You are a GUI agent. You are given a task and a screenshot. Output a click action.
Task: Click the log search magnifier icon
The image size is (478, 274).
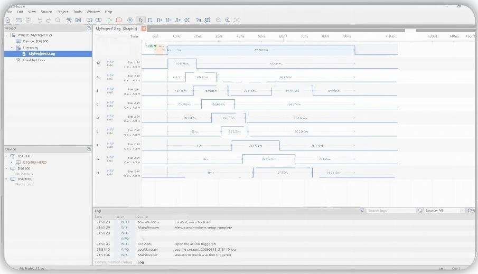[420, 211]
